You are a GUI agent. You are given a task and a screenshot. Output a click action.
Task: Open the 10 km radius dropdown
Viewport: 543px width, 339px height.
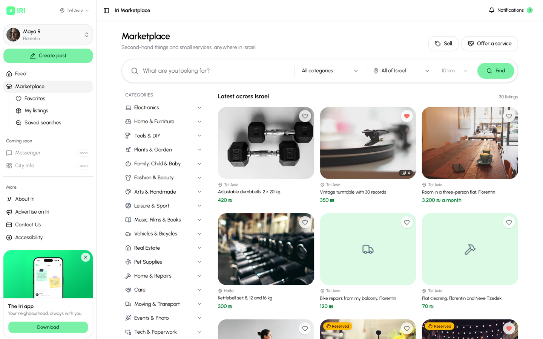click(454, 71)
